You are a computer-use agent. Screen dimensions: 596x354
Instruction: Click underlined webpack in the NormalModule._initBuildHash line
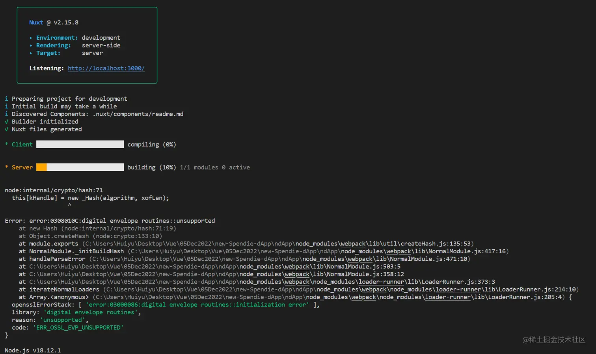coord(399,251)
